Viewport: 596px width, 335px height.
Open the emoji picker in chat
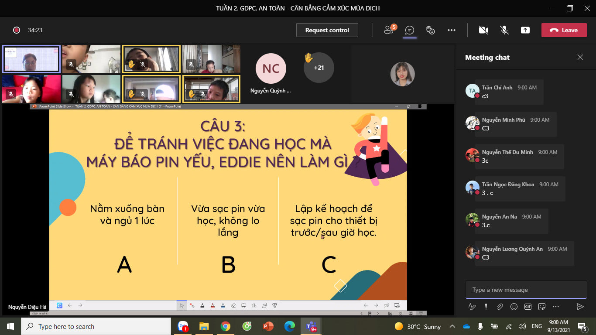(x=514, y=307)
